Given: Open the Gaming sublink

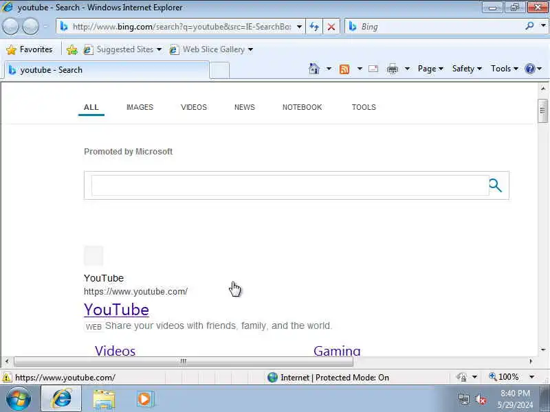Looking at the screenshot, I should [337, 351].
